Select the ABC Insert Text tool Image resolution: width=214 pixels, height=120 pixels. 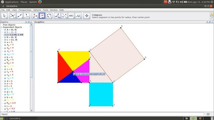coord(71,16)
